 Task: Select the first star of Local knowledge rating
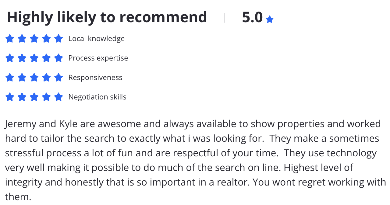click(10, 39)
